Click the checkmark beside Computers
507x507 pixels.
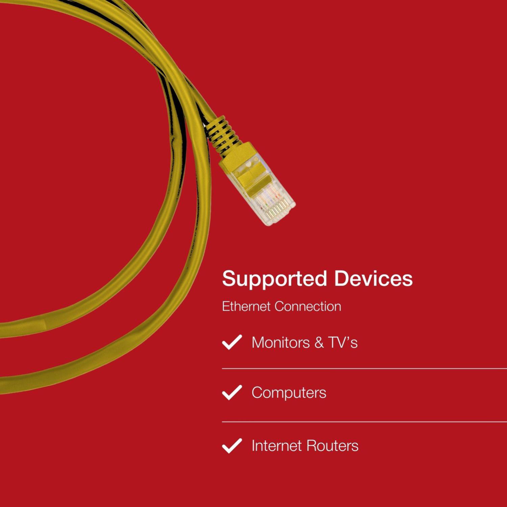[232, 392]
